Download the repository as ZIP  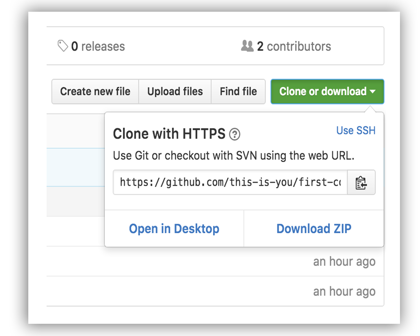tap(314, 229)
